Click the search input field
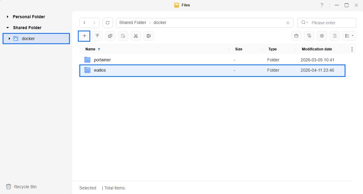The width and height of the screenshot is (363, 194). (332, 23)
